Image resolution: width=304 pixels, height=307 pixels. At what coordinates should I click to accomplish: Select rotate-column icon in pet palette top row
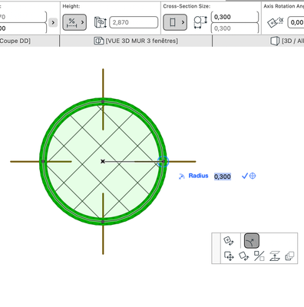(229, 241)
